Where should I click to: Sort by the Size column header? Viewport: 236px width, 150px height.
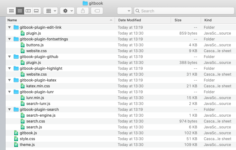[186, 20]
